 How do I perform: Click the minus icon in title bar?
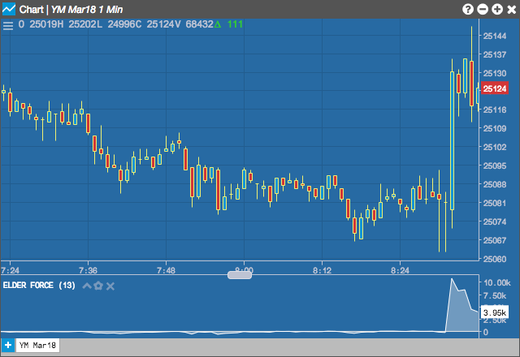point(482,9)
